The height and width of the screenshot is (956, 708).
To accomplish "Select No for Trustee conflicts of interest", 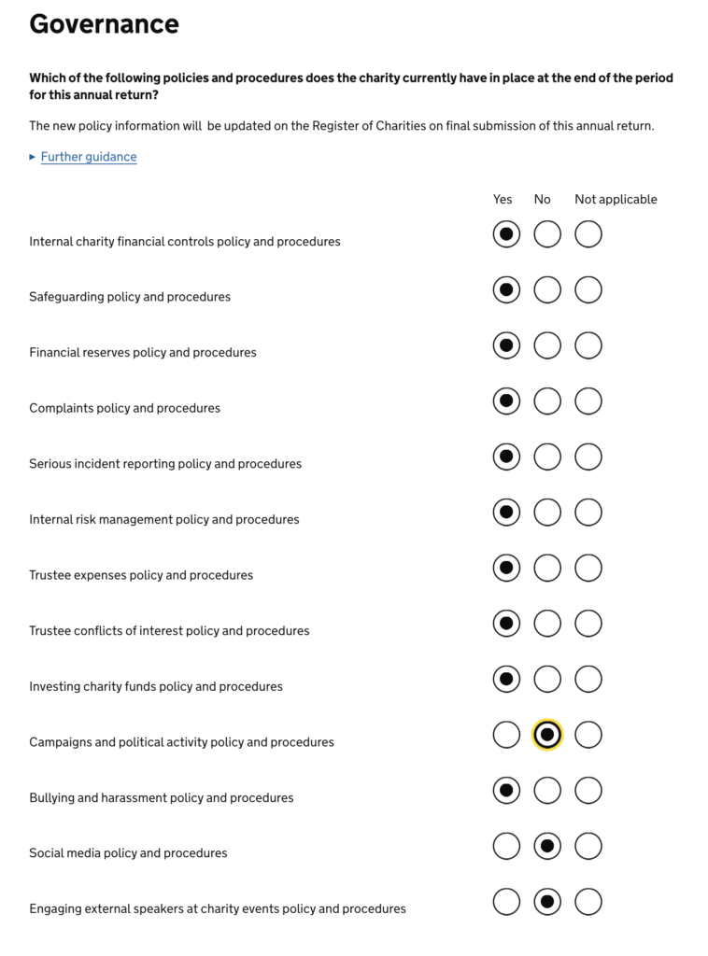I will click(547, 624).
